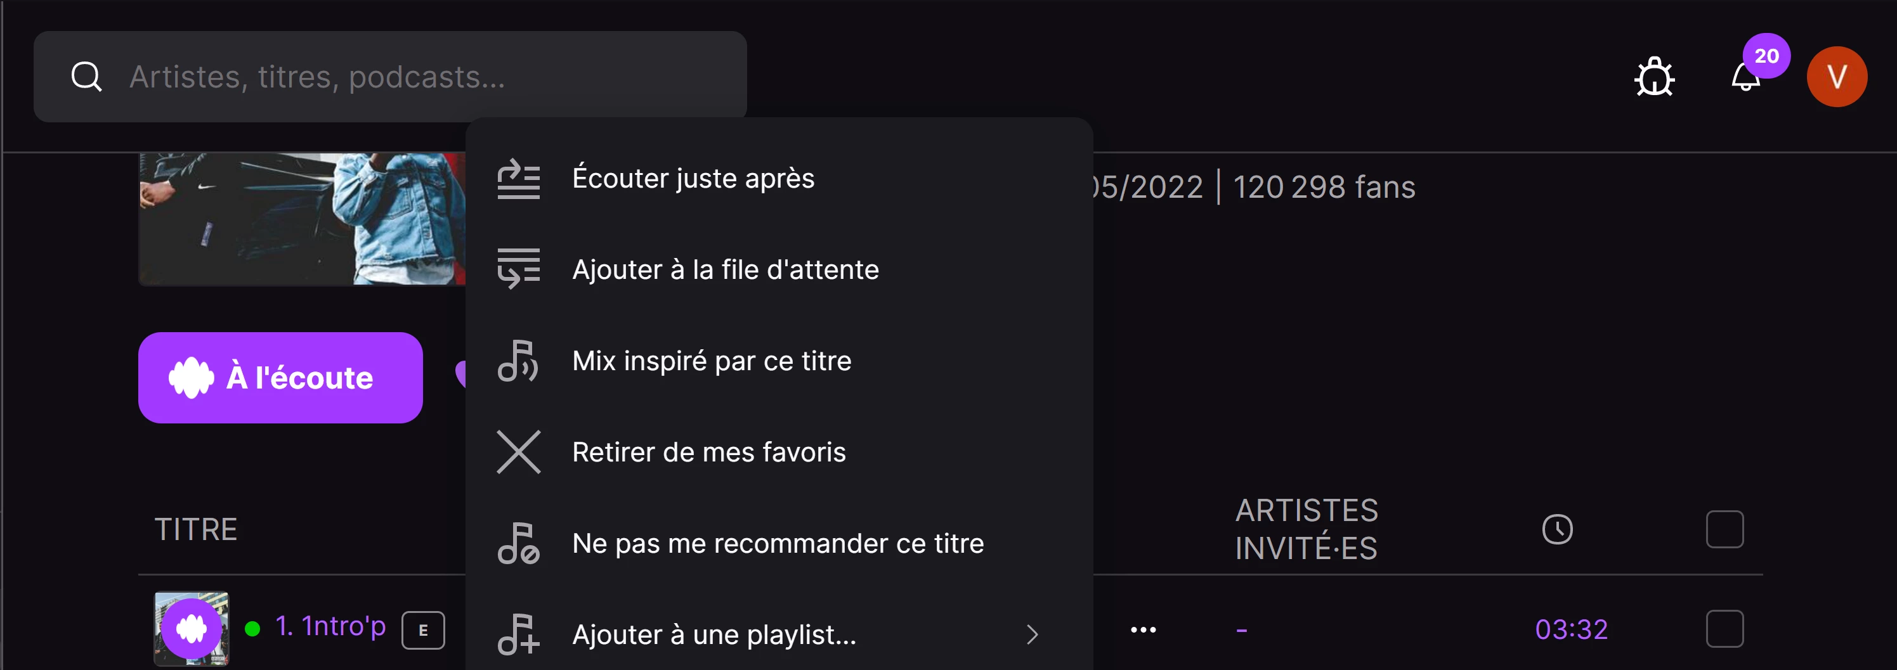Click the 1ntro'p track cover thumbnail
The image size is (1897, 670).
click(x=192, y=629)
